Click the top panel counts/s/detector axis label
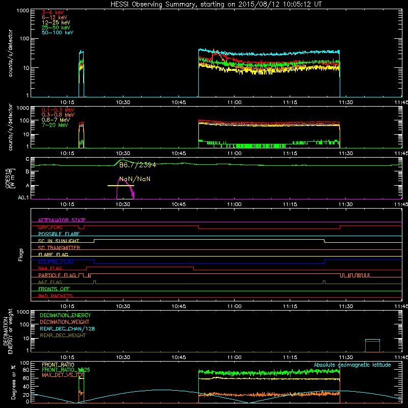Screen dimensions: 408x408 10,53
